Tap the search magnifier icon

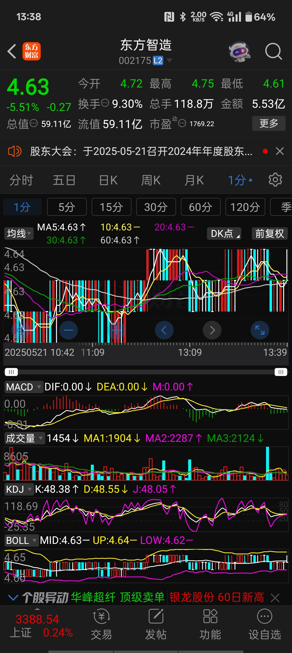pos(273,51)
